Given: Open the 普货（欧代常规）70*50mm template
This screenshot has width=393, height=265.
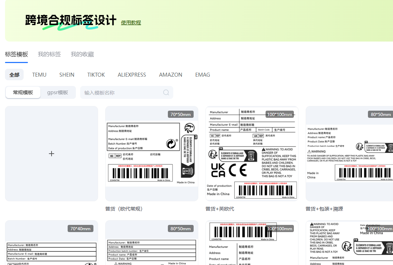Looking at the screenshot, I should click(x=151, y=154).
